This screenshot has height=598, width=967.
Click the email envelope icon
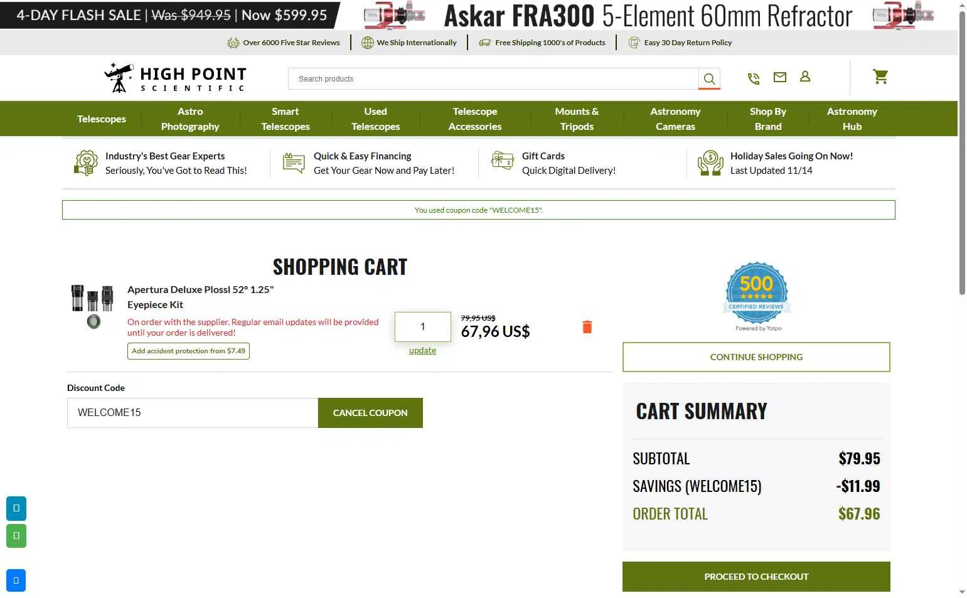pyautogui.click(x=780, y=77)
